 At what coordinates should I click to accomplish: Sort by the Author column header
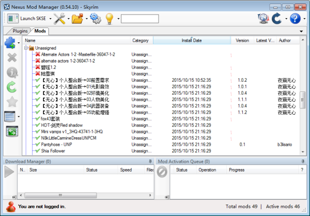coord(288,40)
